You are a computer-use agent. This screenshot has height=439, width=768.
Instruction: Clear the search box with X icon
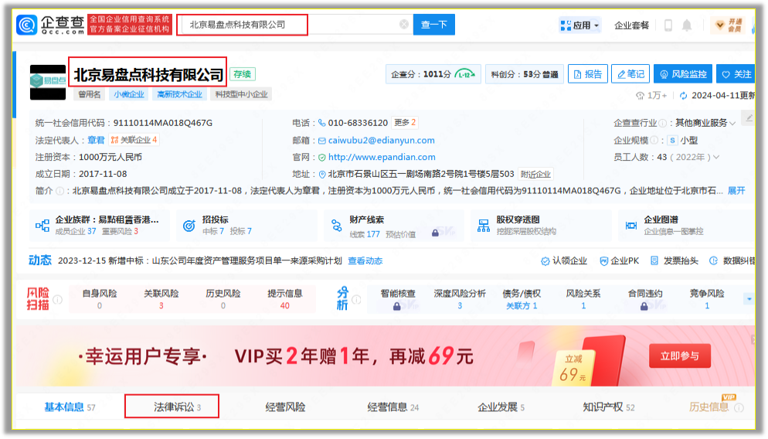coord(403,25)
